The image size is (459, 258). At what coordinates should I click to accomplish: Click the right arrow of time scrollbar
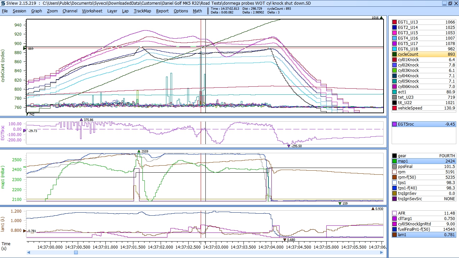pos(381,252)
